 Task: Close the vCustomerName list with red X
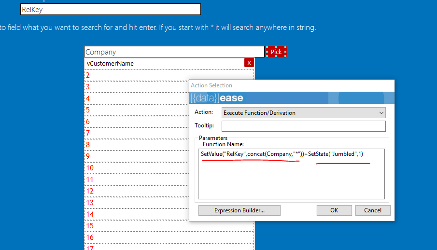point(249,63)
